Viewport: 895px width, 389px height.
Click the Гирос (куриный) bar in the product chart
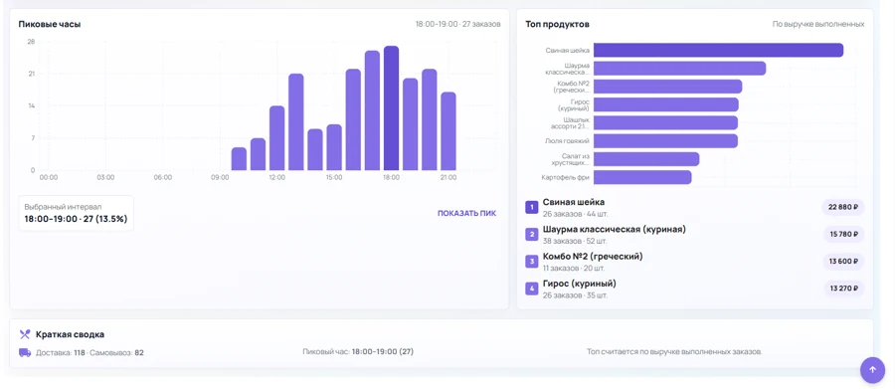pos(666,104)
